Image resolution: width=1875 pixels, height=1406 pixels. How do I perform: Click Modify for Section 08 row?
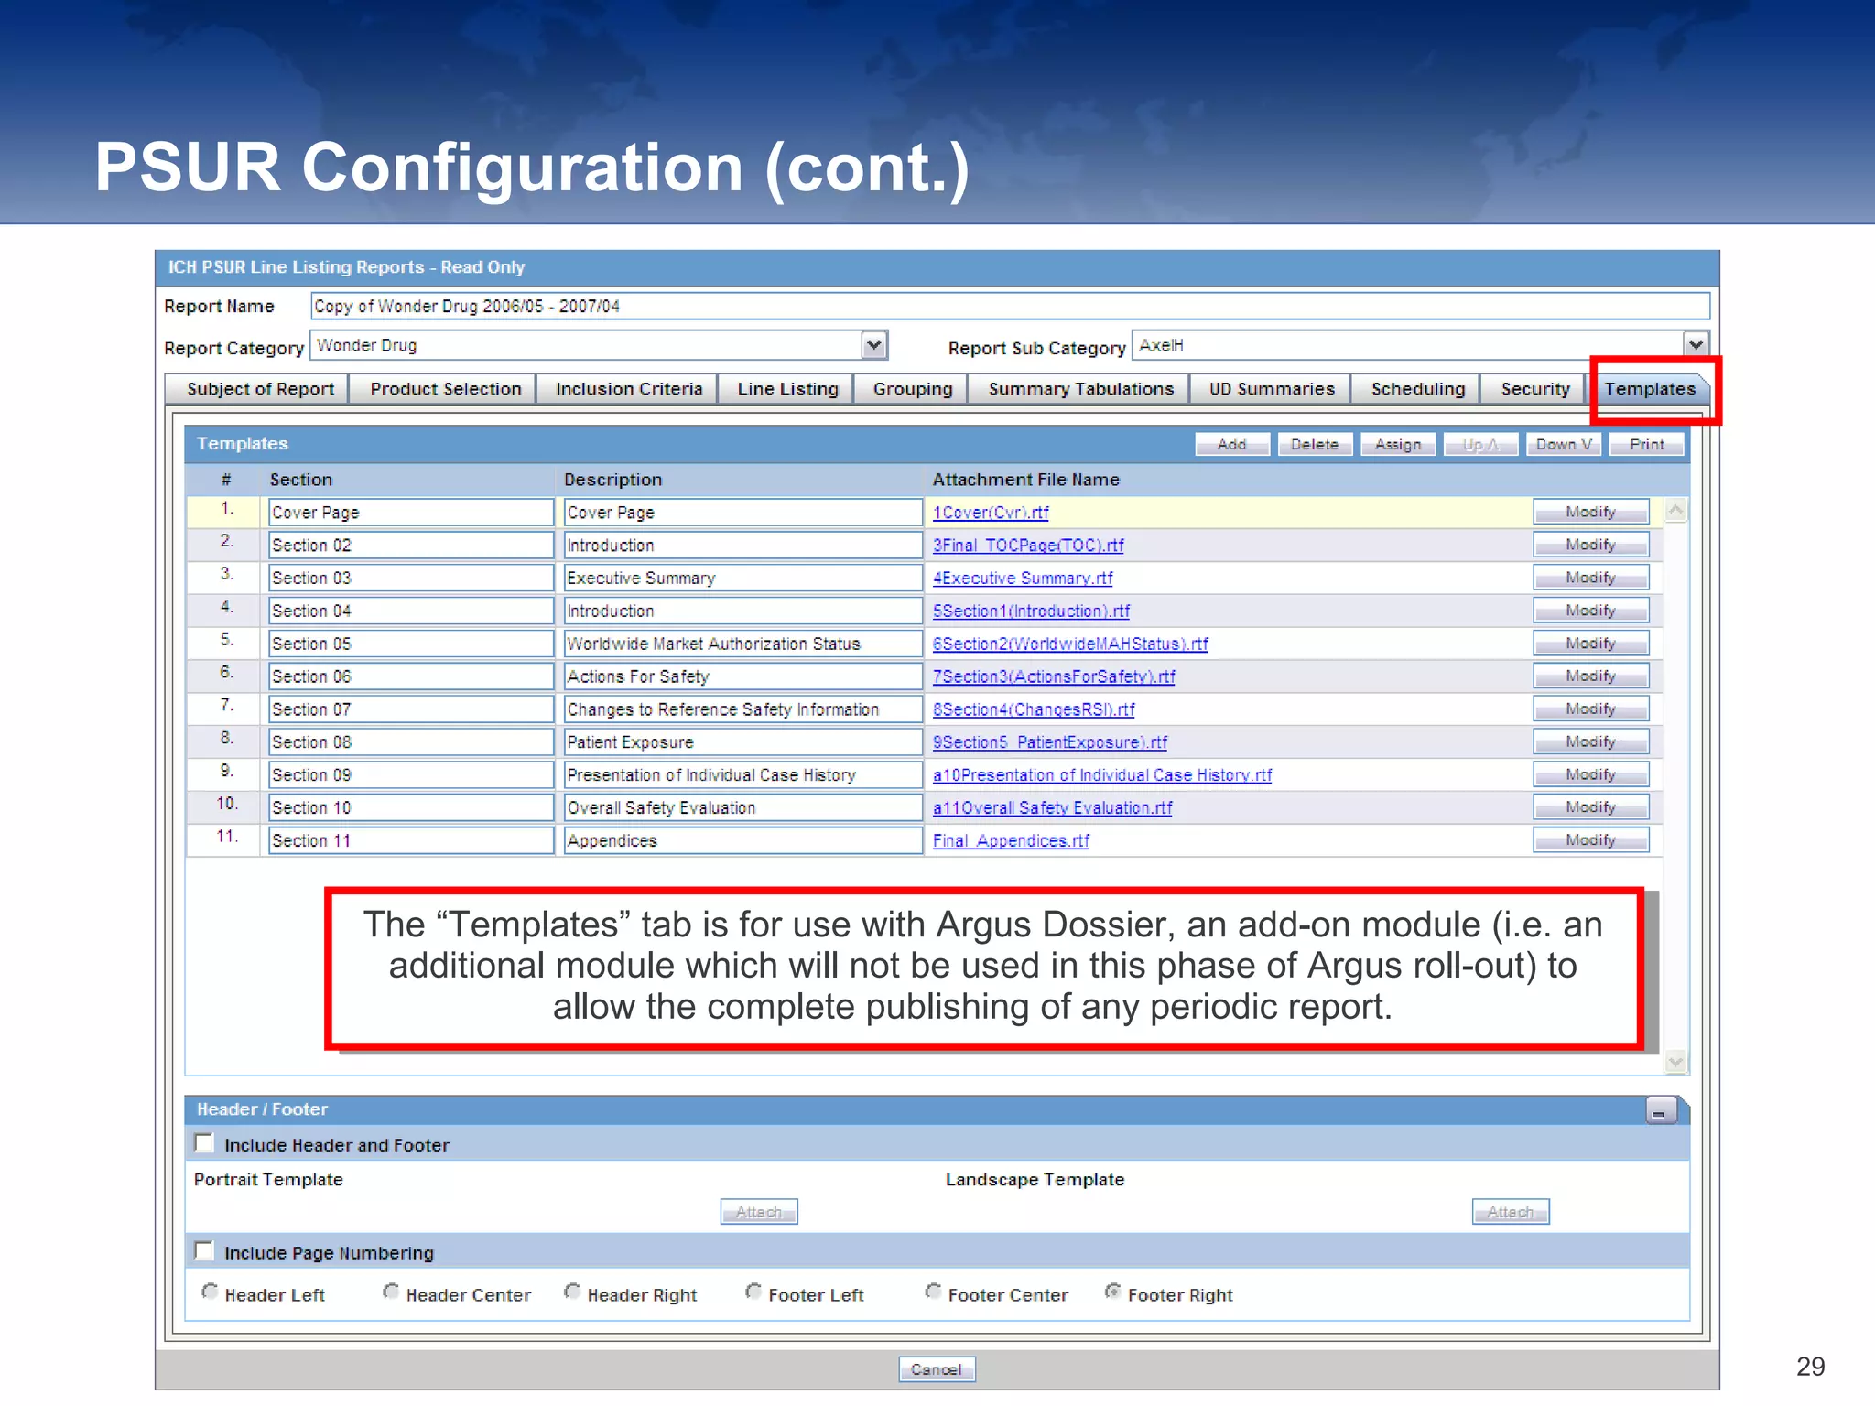click(1591, 741)
